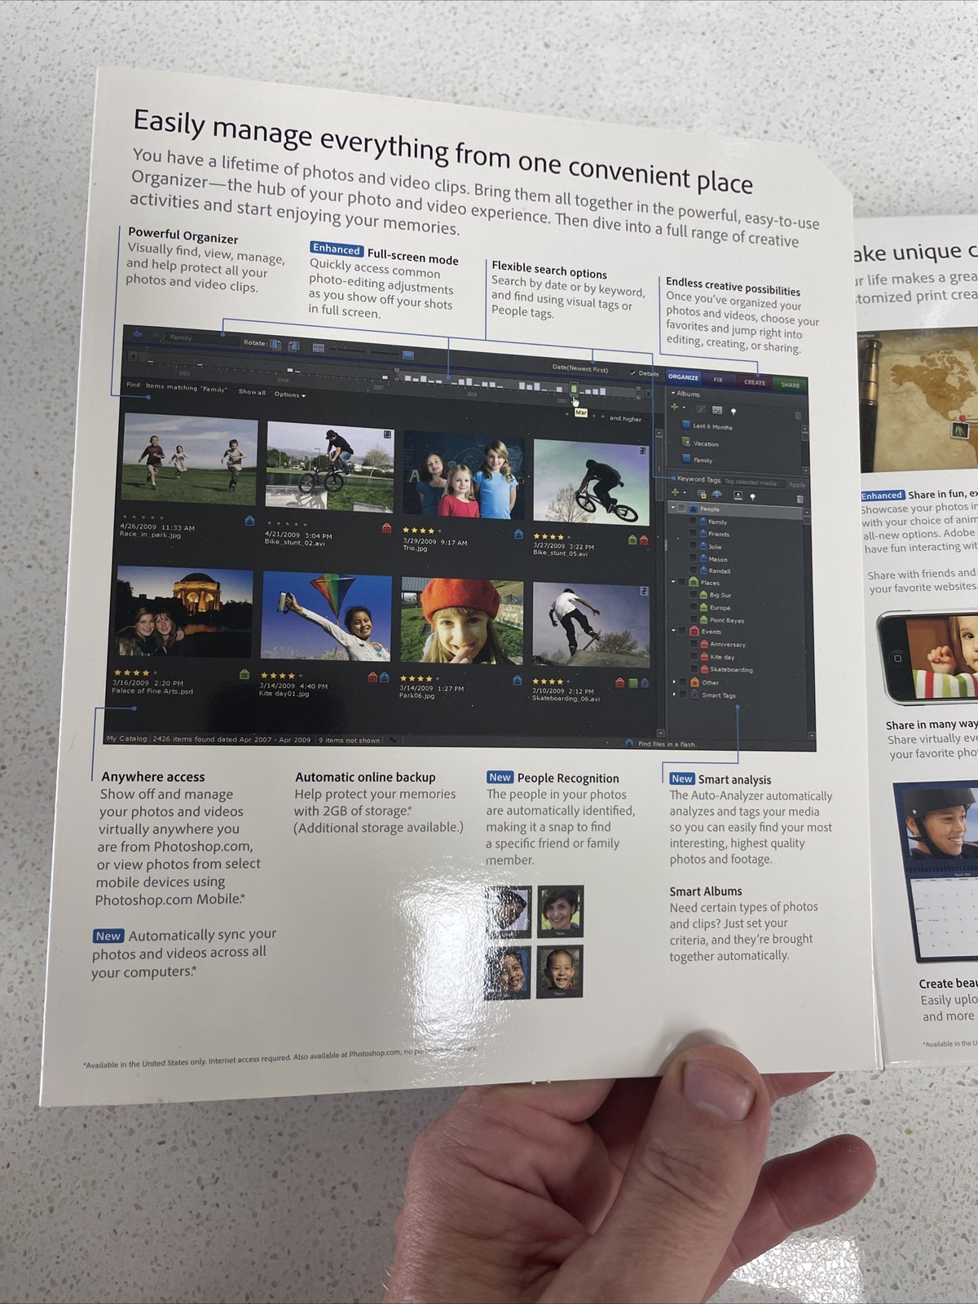This screenshot has width=978, height=1304.
Task: Set four-star rating on Trio.jpg
Action: pos(430,531)
